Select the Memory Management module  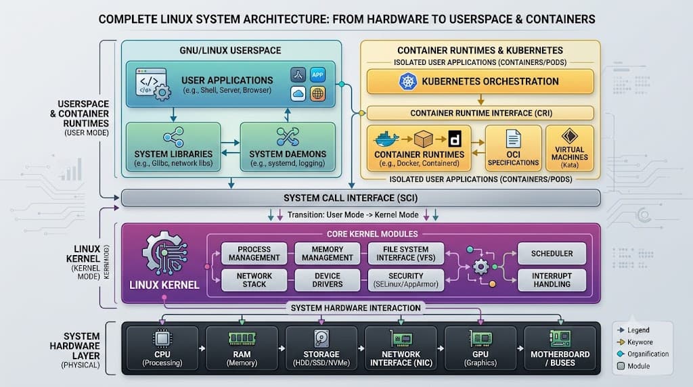[328, 254]
